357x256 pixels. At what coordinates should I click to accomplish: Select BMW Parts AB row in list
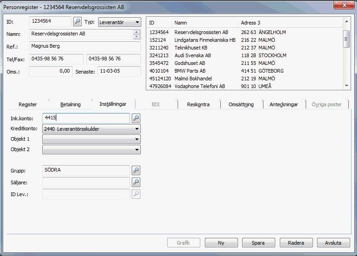tap(190, 71)
